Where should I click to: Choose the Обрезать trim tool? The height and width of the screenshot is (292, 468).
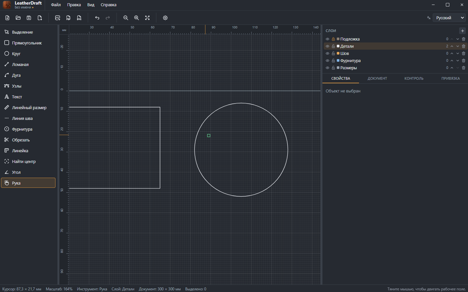(x=28, y=140)
